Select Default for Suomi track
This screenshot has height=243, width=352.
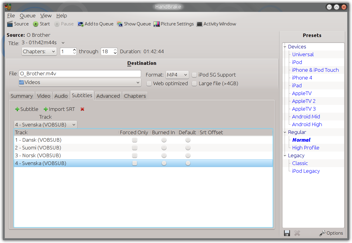coord(188,148)
